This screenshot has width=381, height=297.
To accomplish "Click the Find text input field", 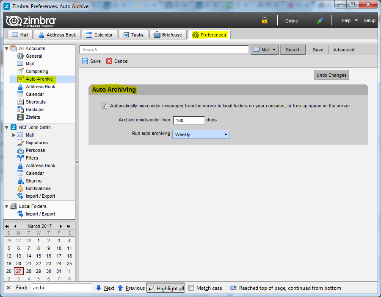I will pos(61,288).
